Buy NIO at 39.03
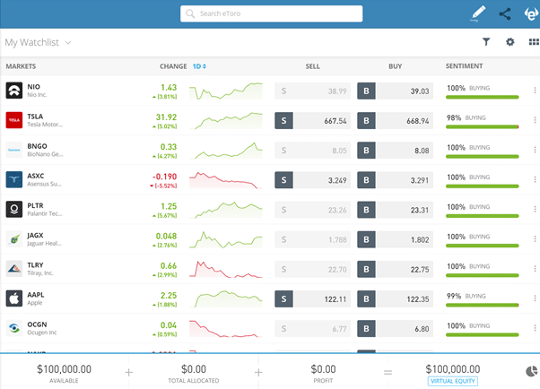This screenshot has height=389, width=540. coord(395,91)
